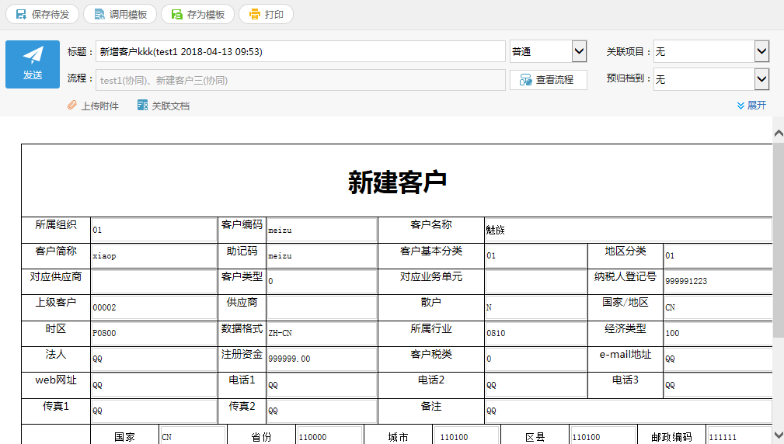Click the vertical scrollbar down arrow

pos(778,435)
